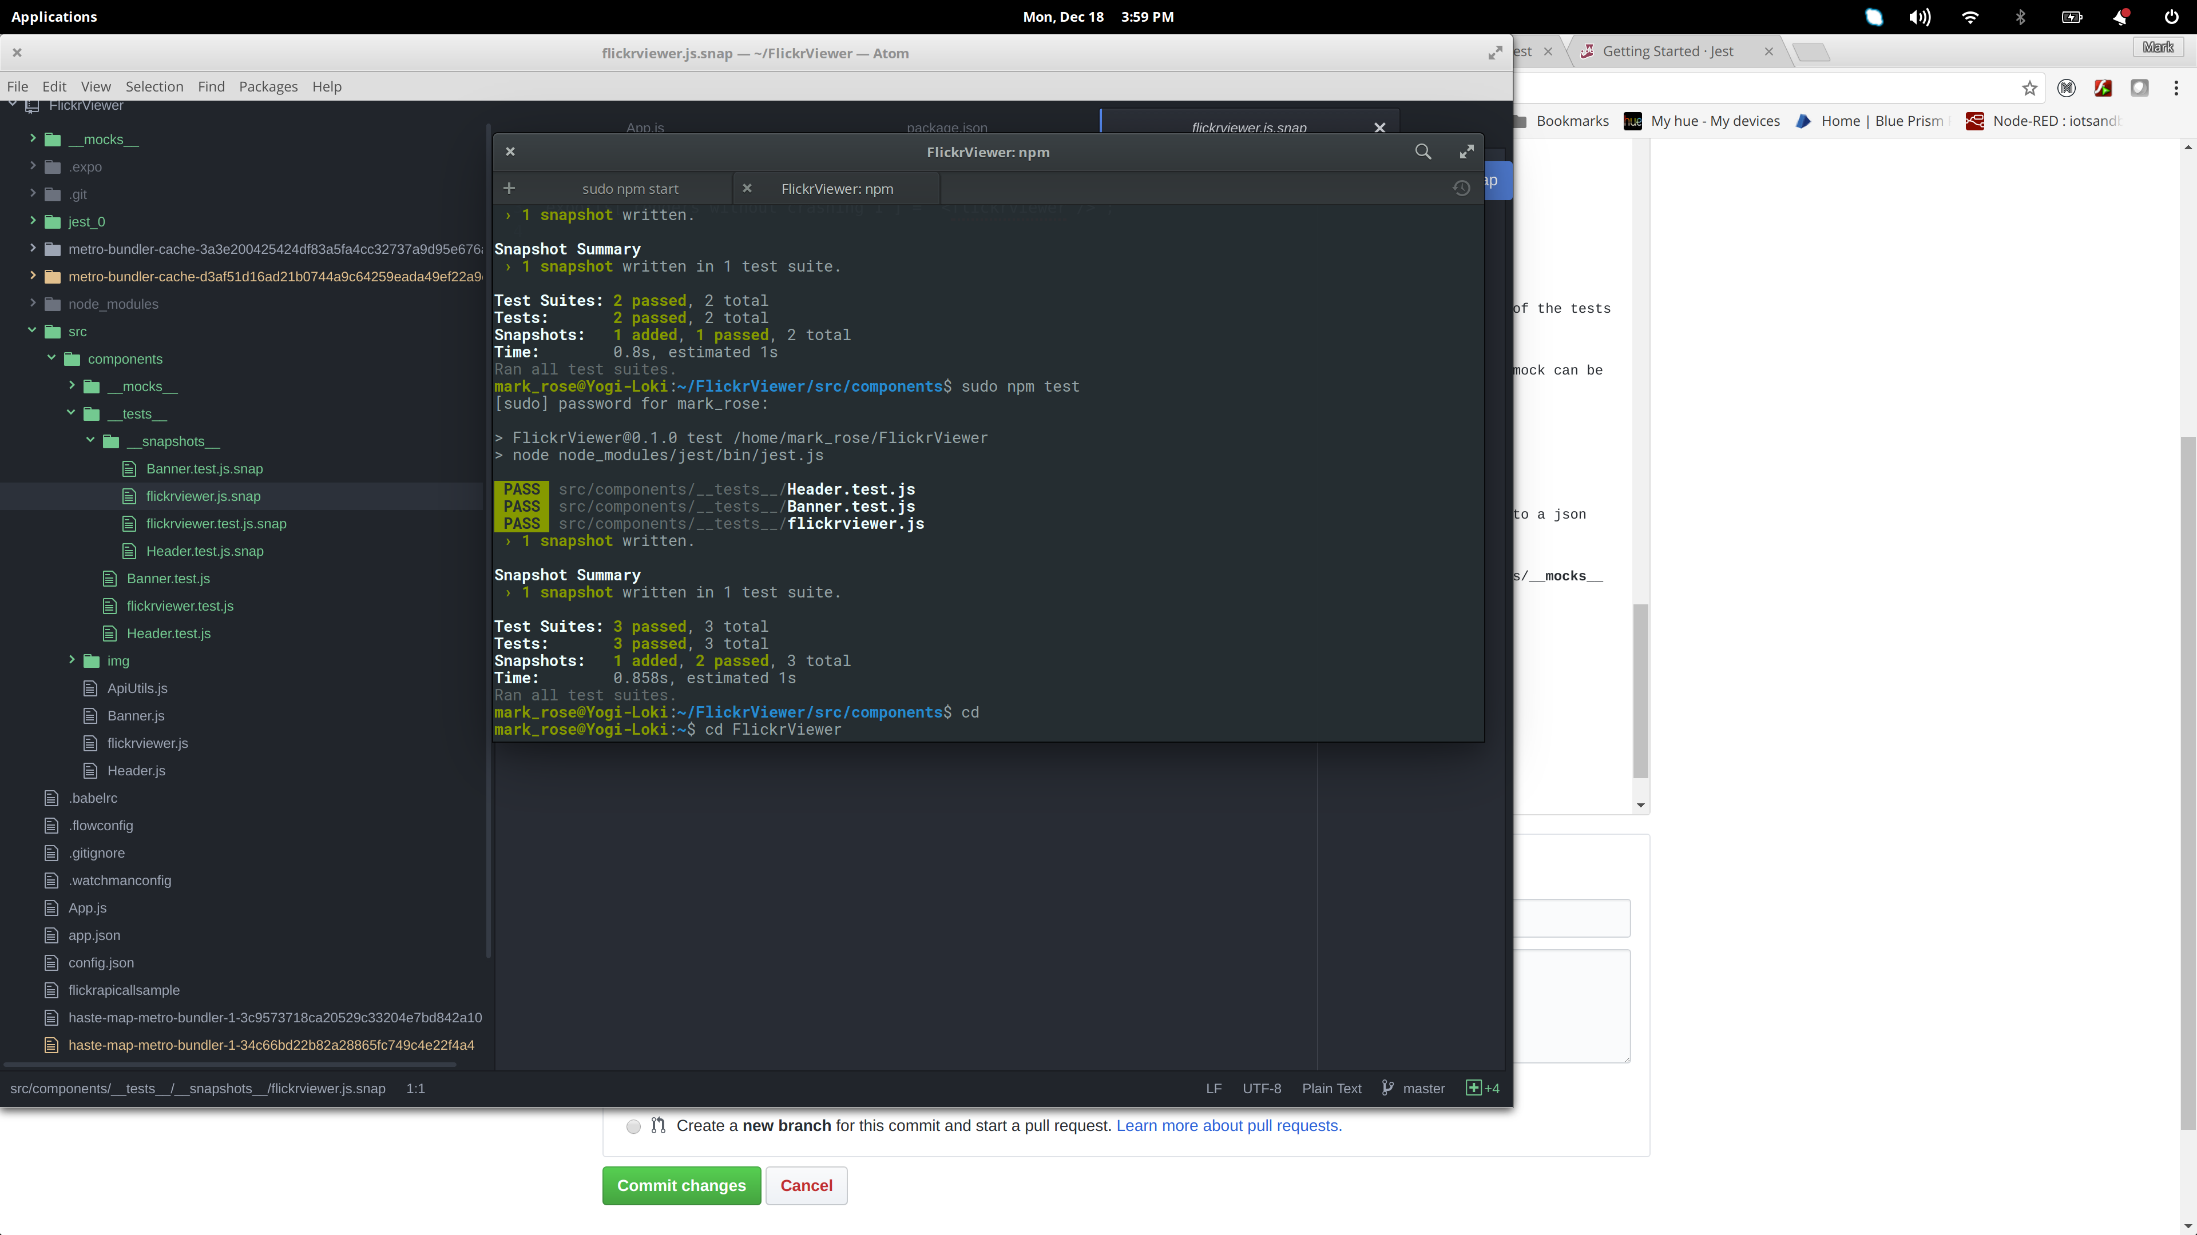2197x1235 pixels.
Task: Open the search in the terminal panel
Action: click(1422, 151)
